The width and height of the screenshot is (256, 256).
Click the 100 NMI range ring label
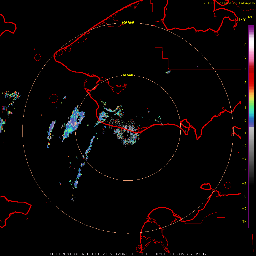click(x=128, y=22)
